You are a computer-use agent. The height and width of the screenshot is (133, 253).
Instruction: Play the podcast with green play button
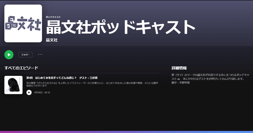pyautogui.click(x=9, y=55)
